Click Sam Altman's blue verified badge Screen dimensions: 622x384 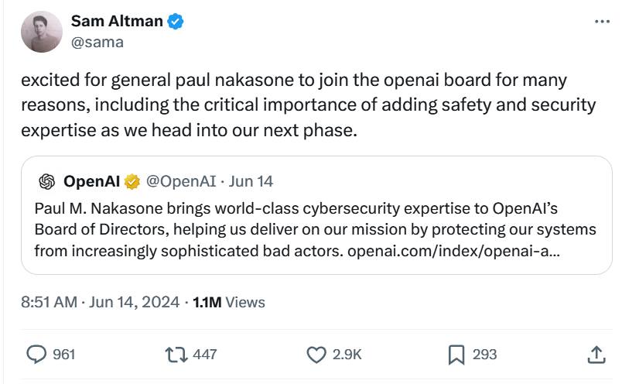pyautogui.click(x=176, y=22)
